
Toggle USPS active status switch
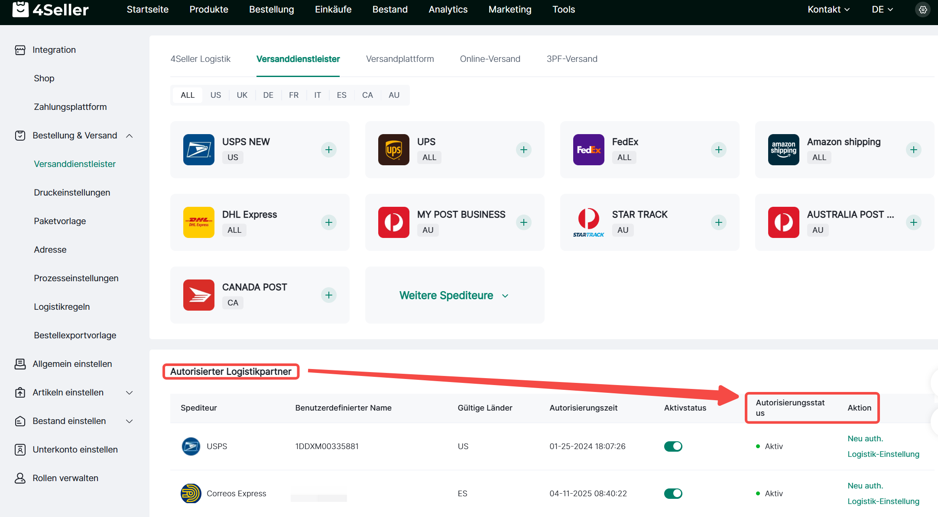coord(673,446)
